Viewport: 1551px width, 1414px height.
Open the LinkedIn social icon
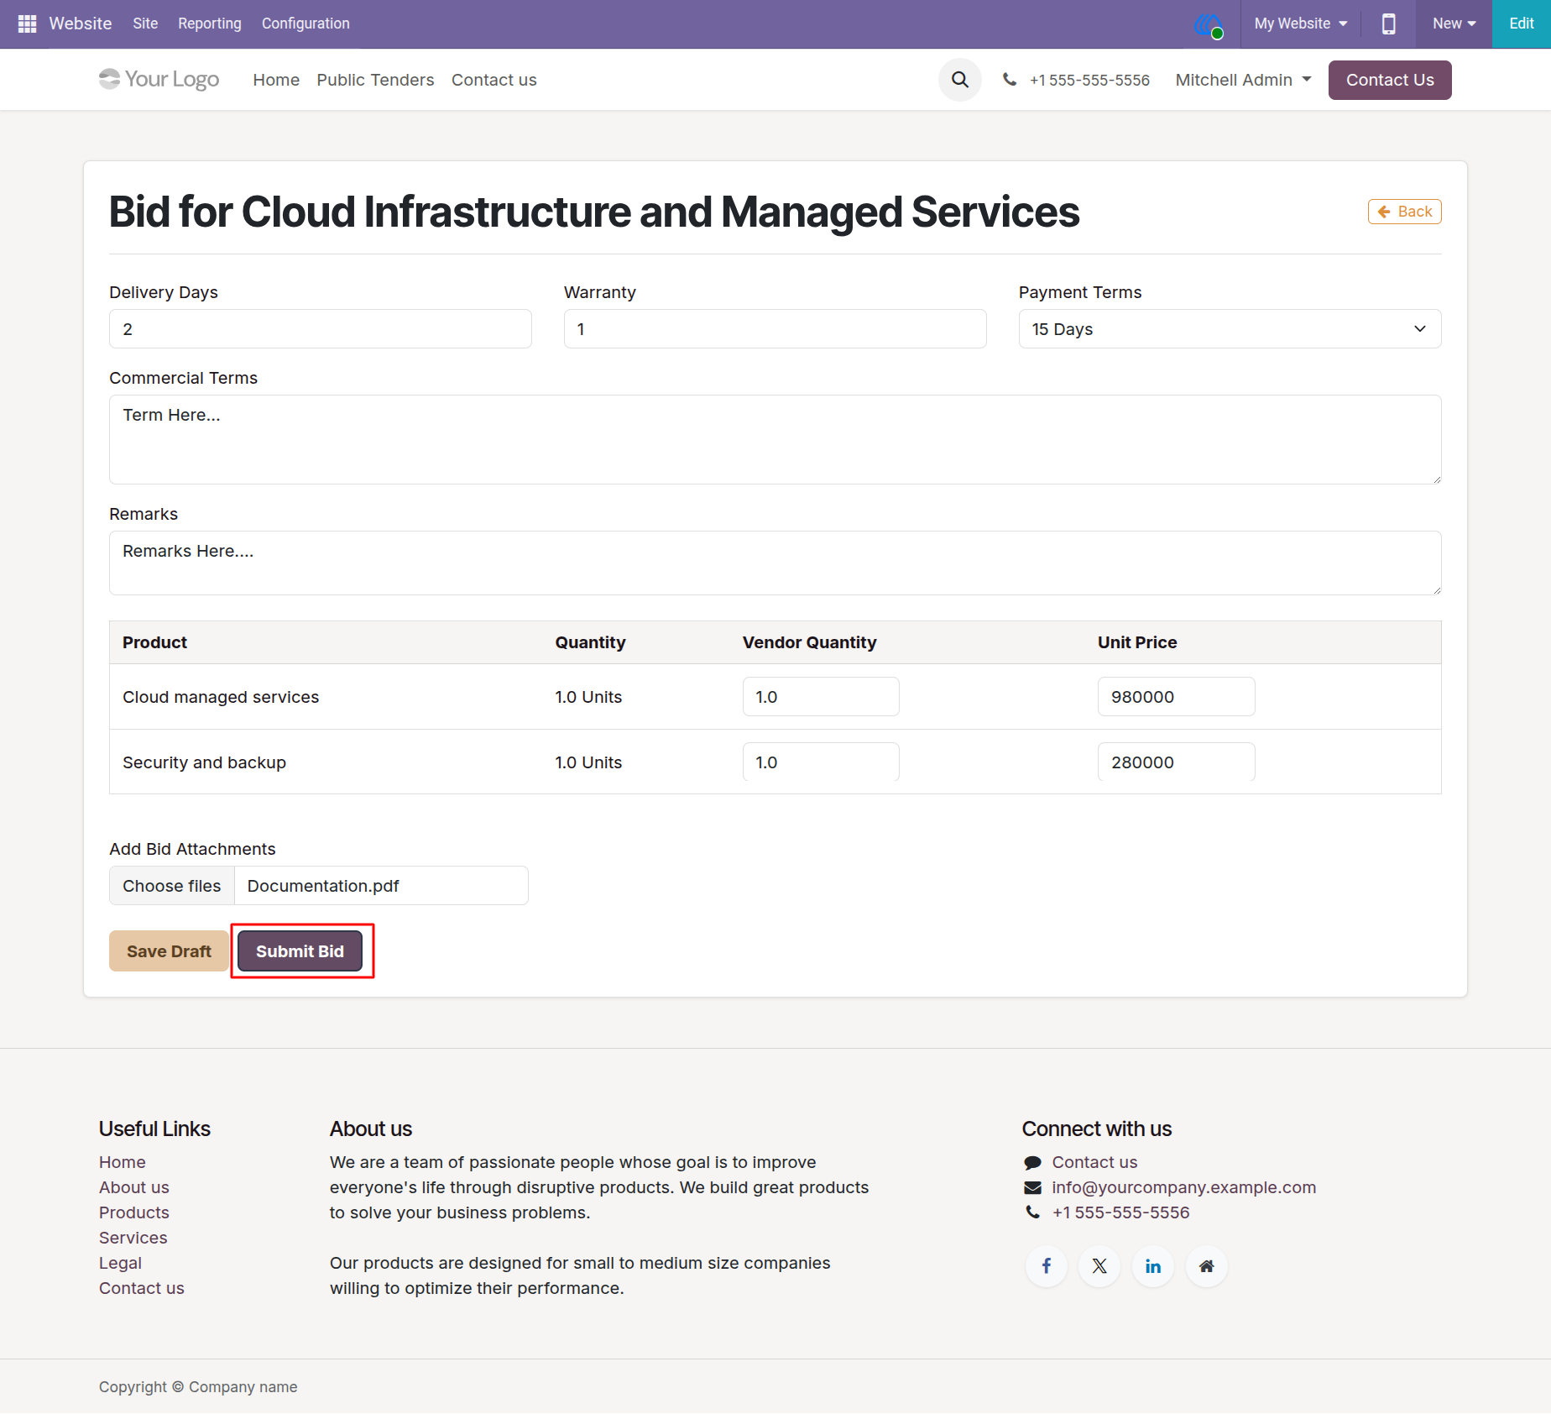click(1153, 1266)
